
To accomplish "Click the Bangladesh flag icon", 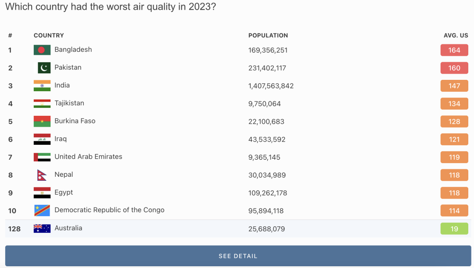I will coord(42,50).
